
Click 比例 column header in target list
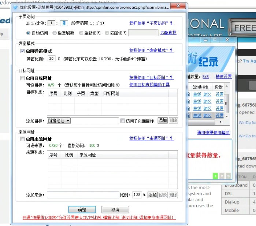click(68, 93)
